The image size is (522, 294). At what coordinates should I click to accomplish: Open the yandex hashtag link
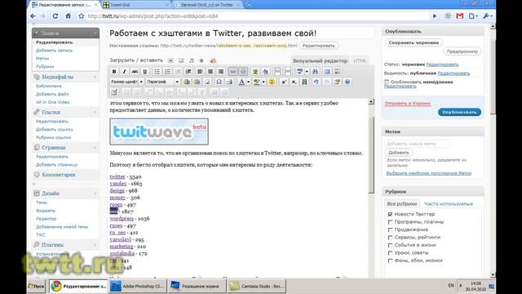(x=118, y=184)
